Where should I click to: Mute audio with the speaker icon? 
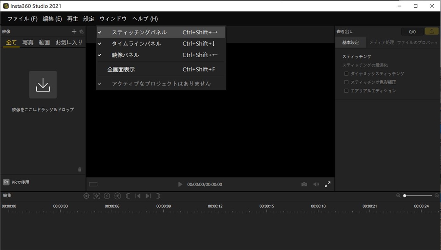click(x=316, y=184)
